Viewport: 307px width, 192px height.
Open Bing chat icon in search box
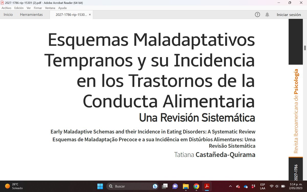[155, 186]
